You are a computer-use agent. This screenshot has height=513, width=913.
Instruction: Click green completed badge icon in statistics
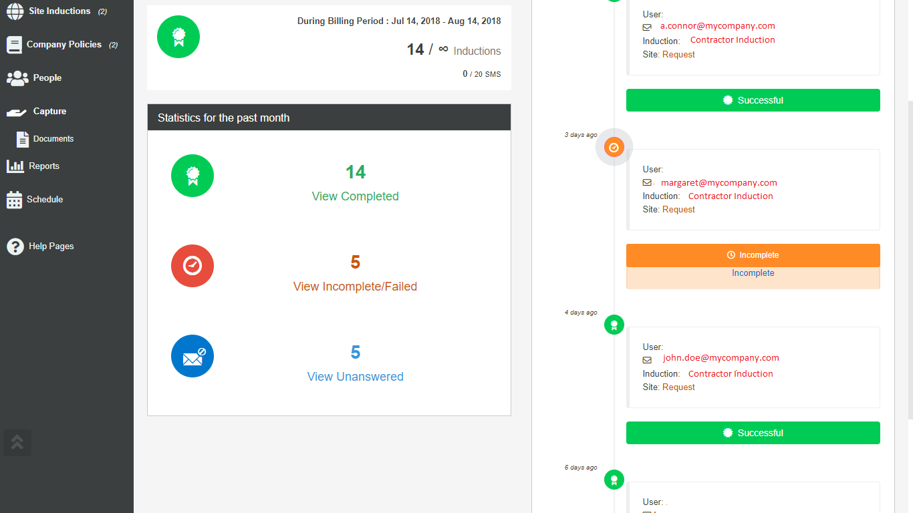(x=192, y=176)
